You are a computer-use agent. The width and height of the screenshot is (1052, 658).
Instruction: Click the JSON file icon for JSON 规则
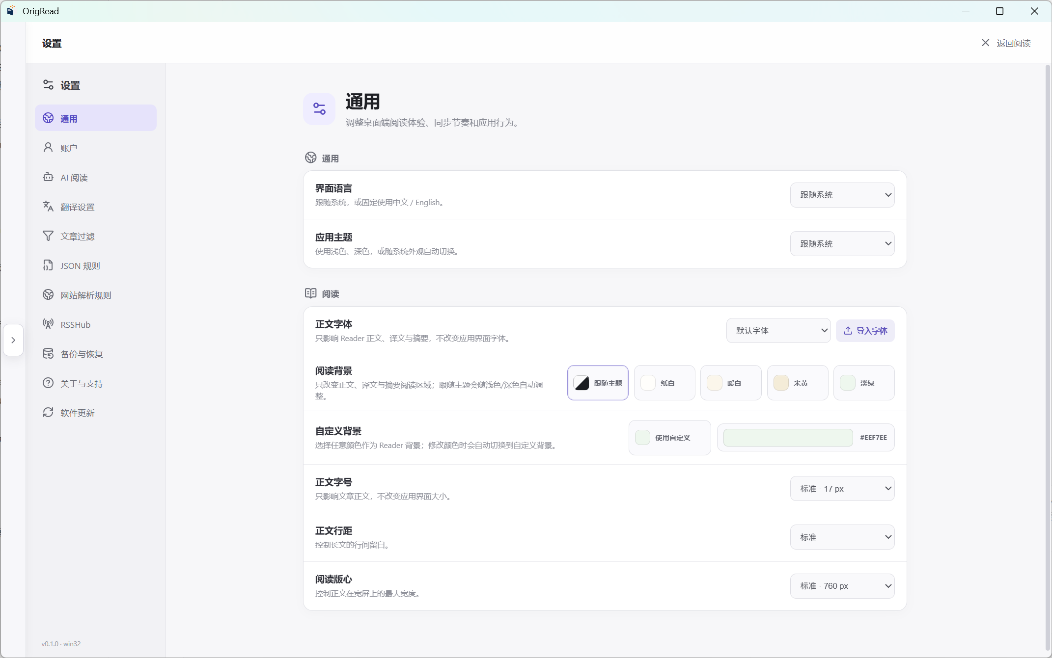[x=48, y=265]
